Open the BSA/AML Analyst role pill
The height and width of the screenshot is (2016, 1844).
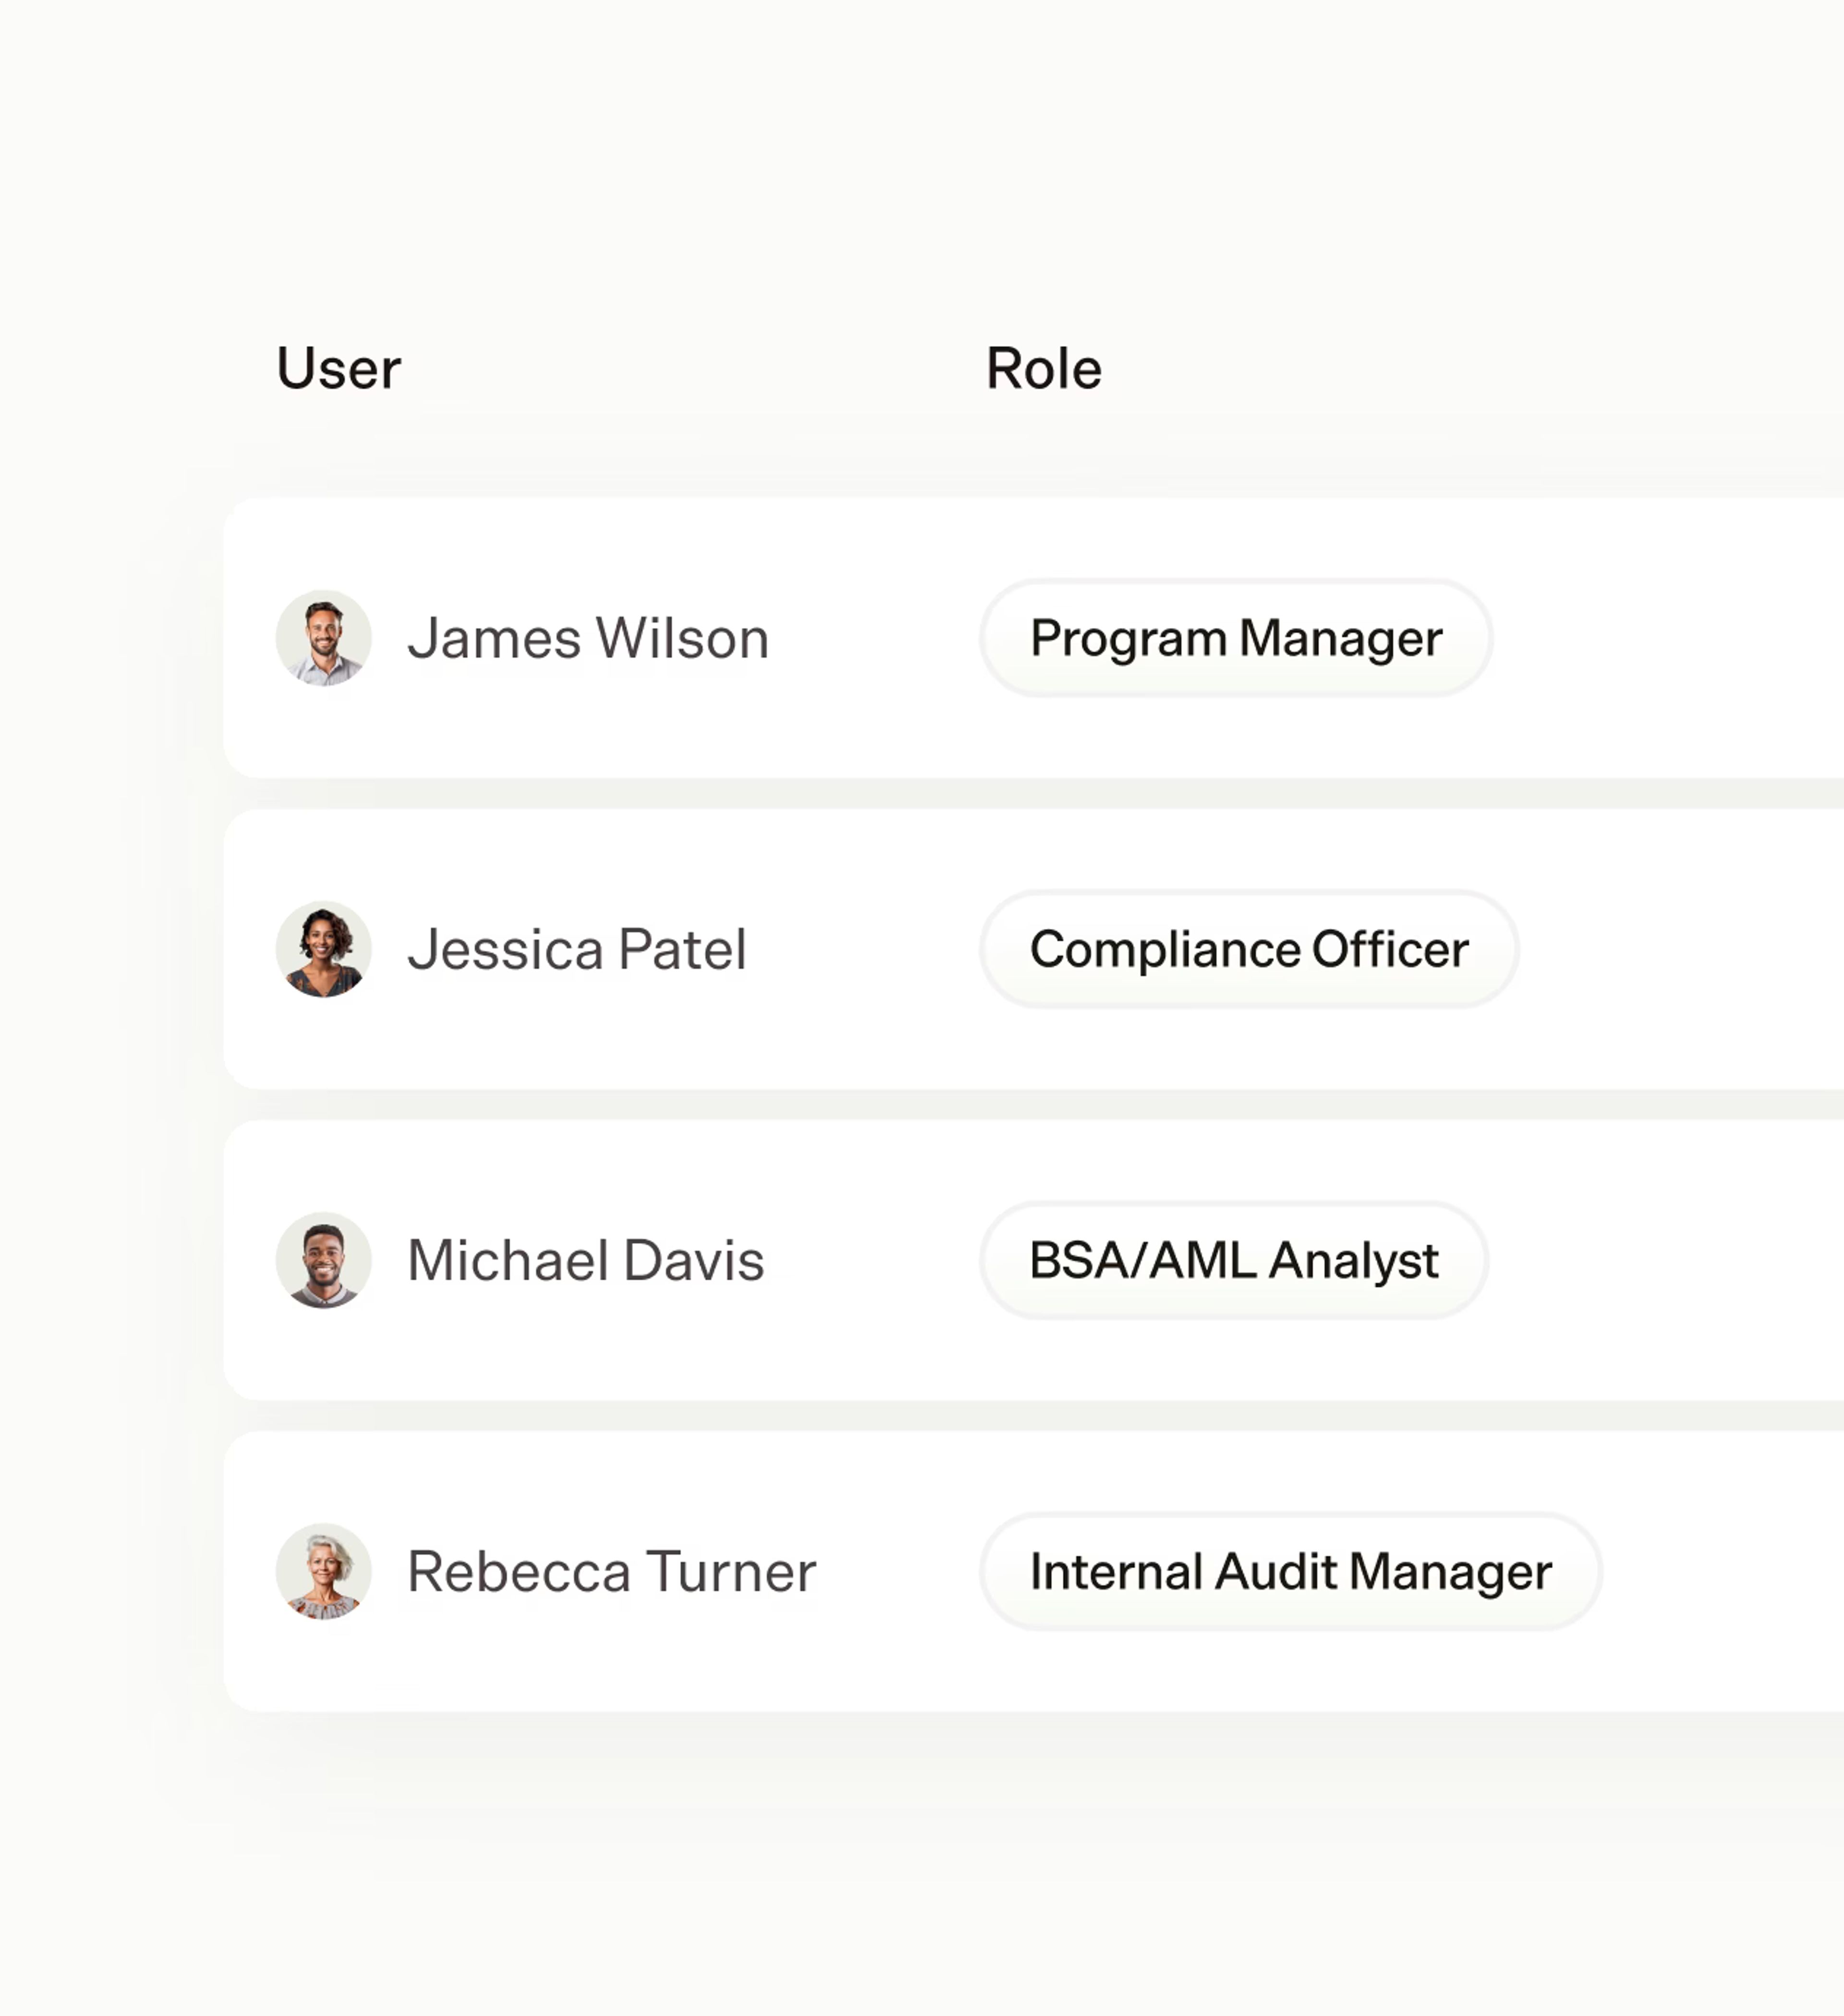click(x=1233, y=1260)
